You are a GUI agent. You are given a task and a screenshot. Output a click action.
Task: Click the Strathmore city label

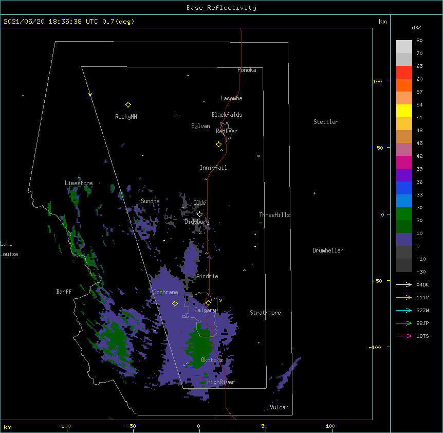click(265, 313)
